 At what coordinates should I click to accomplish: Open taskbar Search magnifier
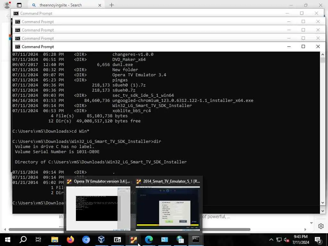click(23, 240)
